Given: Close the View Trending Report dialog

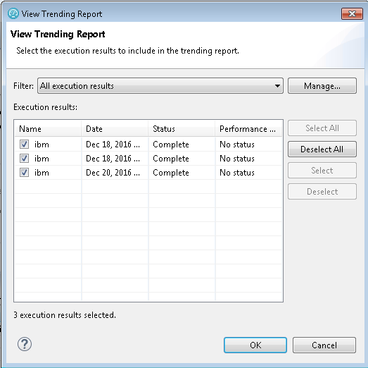Looking at the screenshot, I should coord(352,14).
